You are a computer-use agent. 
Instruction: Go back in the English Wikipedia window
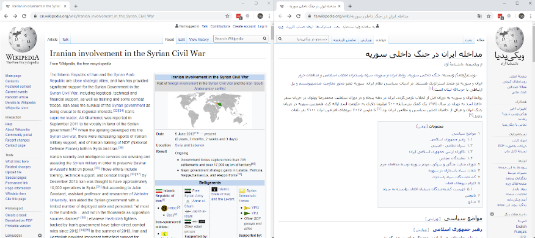[5, 16]
